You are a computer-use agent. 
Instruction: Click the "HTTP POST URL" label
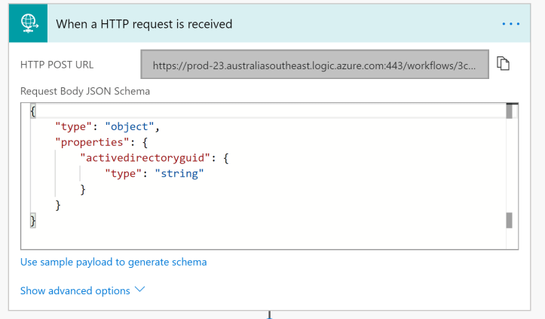click(57, 65)
